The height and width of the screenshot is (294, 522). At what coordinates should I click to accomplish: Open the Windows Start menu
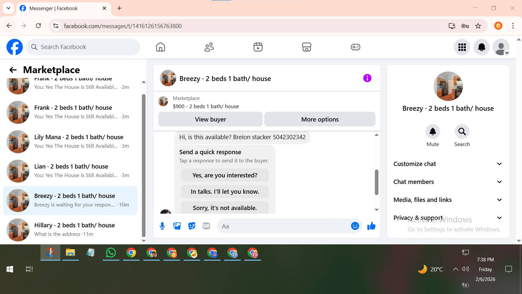pyautogui.click(x=10, y=269)
